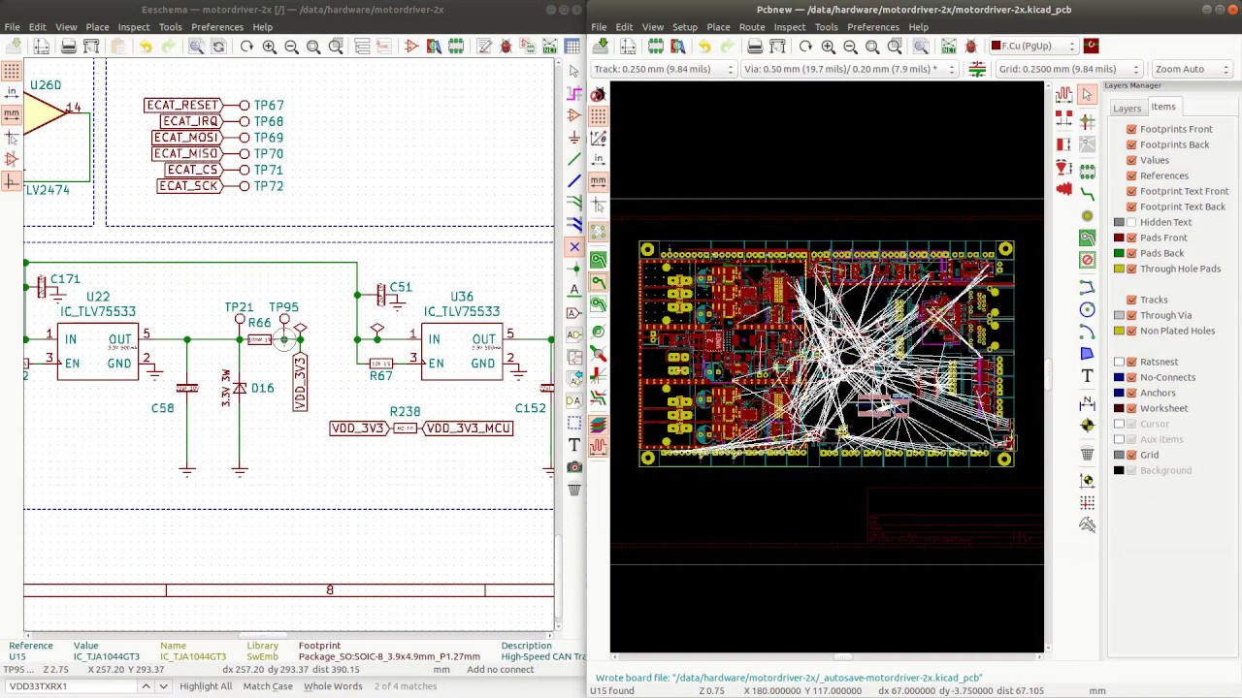Switch to the Items tab
The height and width of the screenshot is (698, 1242).
click(x=1163, y=107)
